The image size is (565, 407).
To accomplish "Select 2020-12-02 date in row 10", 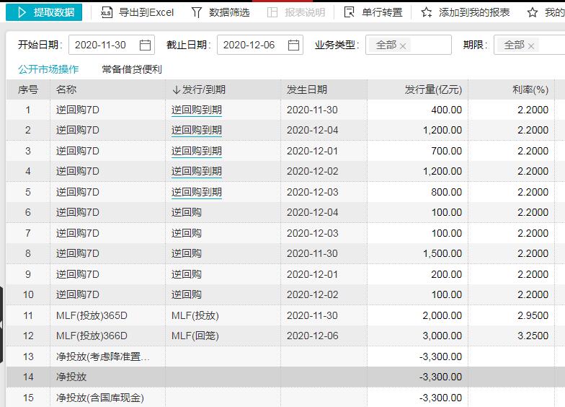I will coord(313,294).
